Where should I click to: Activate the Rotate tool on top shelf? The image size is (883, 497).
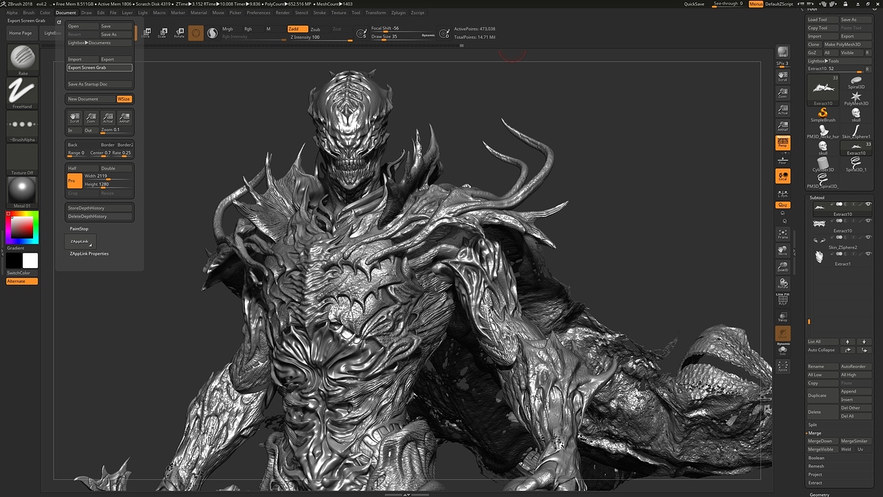click(x=179, y=33)
